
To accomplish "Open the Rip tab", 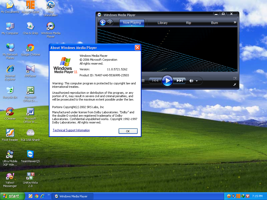I will pyautogui.click(x=189, y=23).
